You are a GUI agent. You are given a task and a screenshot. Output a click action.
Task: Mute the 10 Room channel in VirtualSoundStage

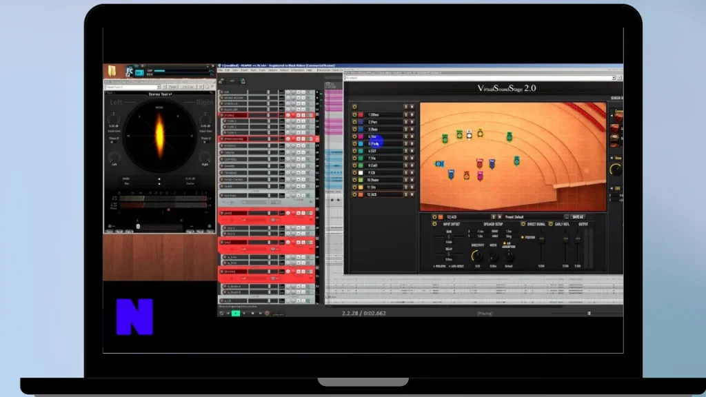(x=412, y=180)
